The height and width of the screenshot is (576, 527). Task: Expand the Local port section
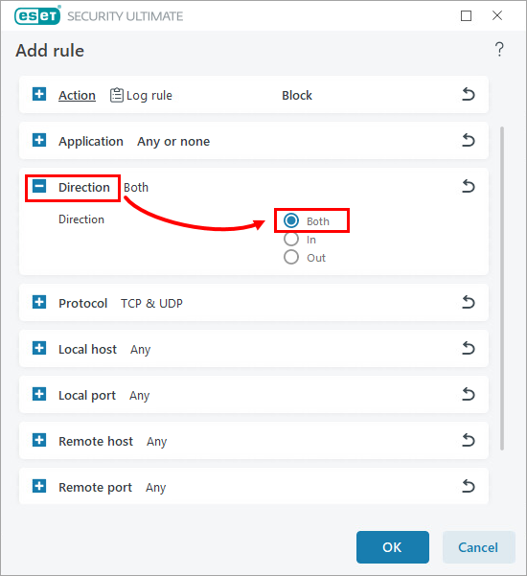pyautogui.click(x=39, y=394)
